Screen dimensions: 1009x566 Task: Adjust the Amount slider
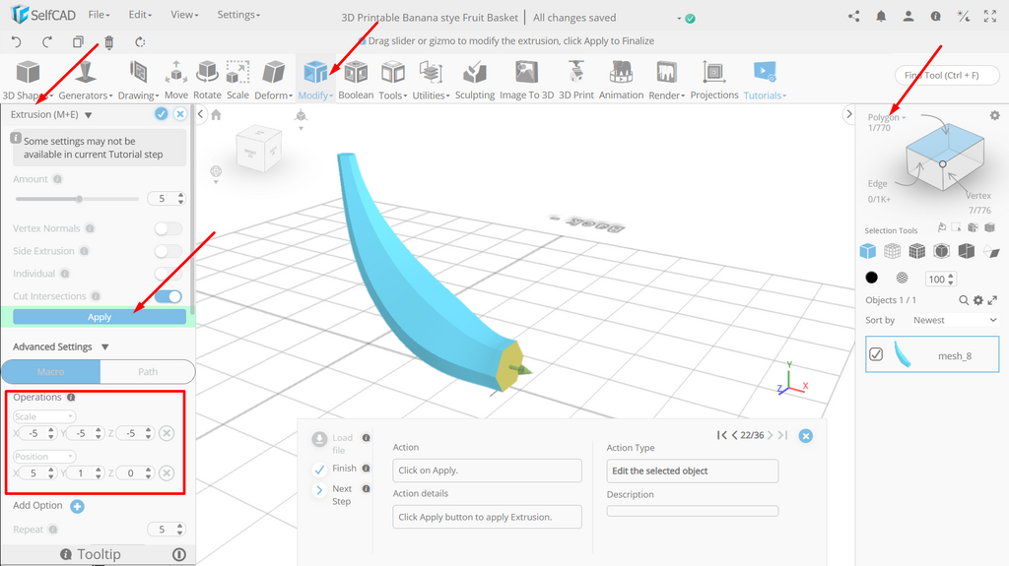click(77, 199)
